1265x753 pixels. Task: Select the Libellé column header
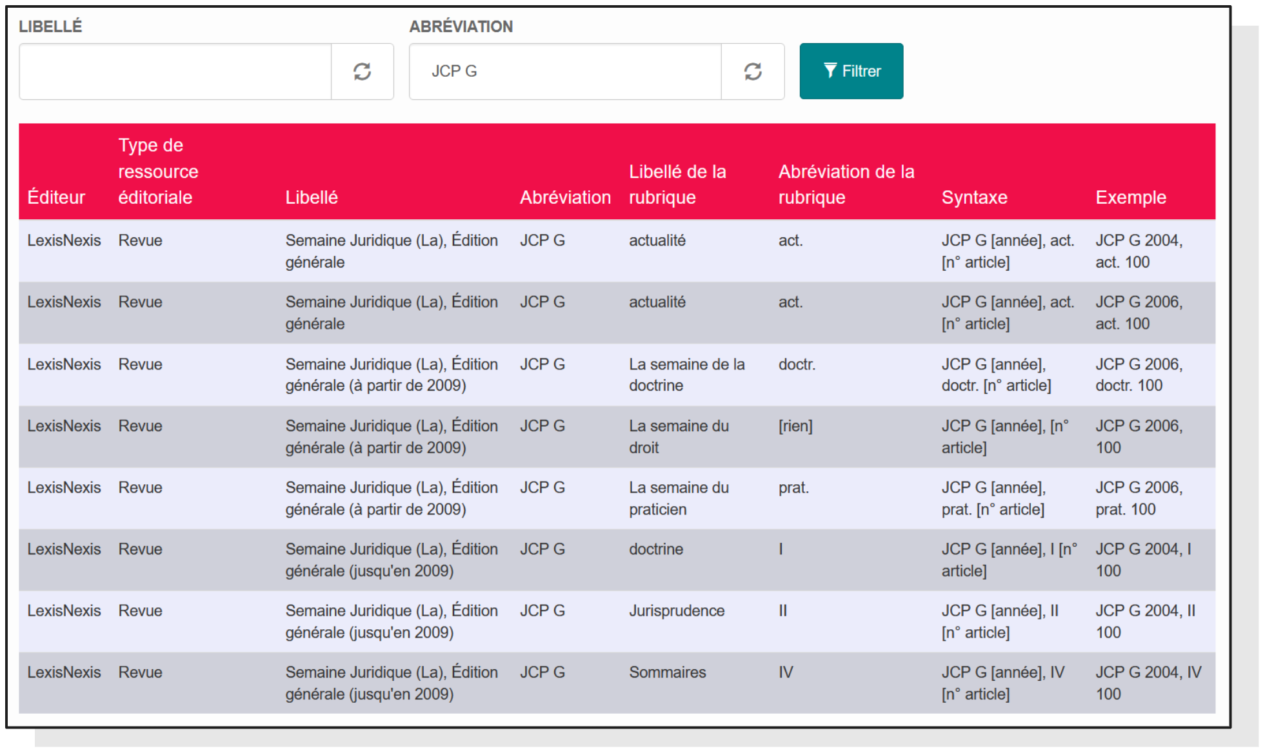pyautogui.click(x=311, y=197)
